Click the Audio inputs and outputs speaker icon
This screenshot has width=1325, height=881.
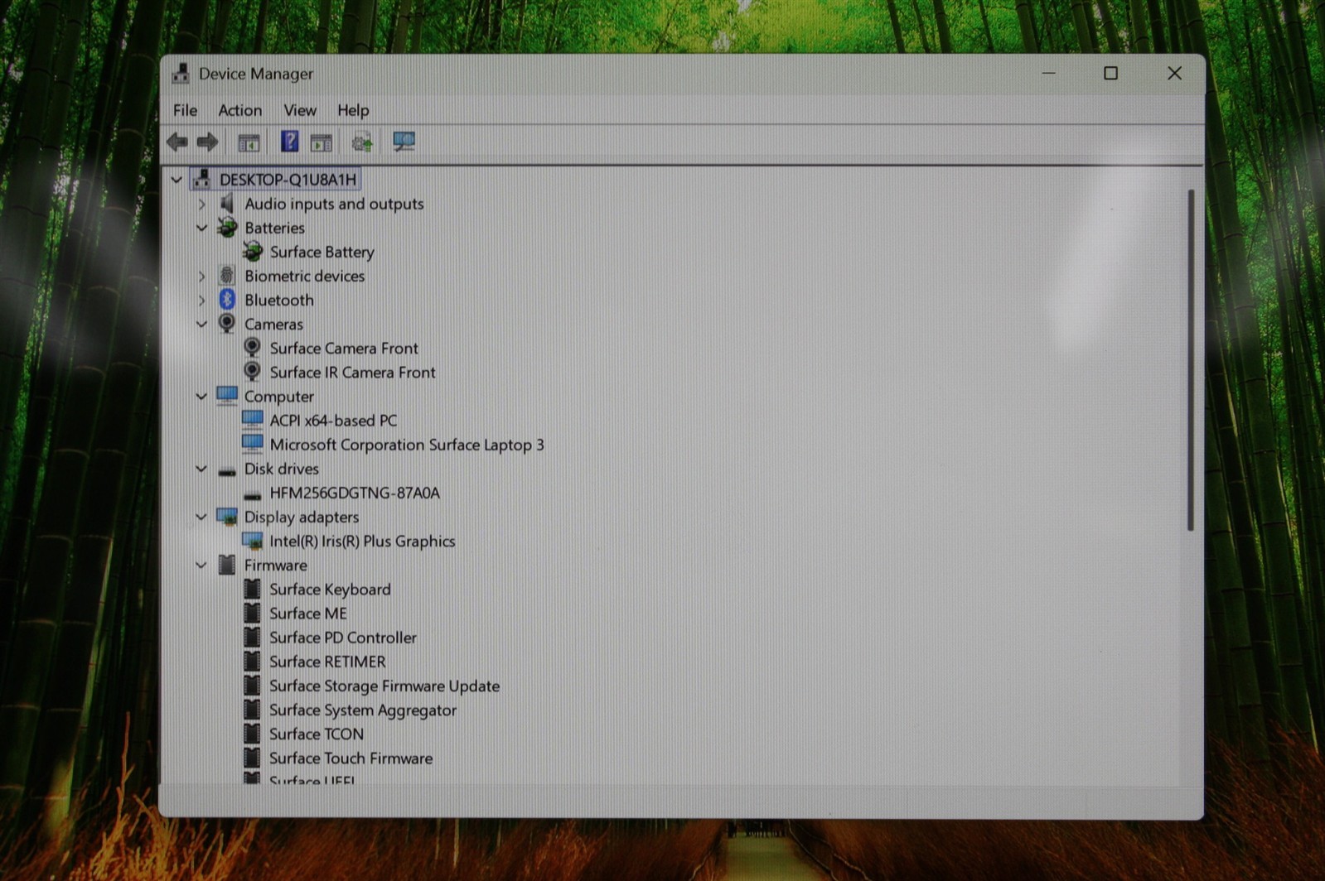(x=226, y=204)
